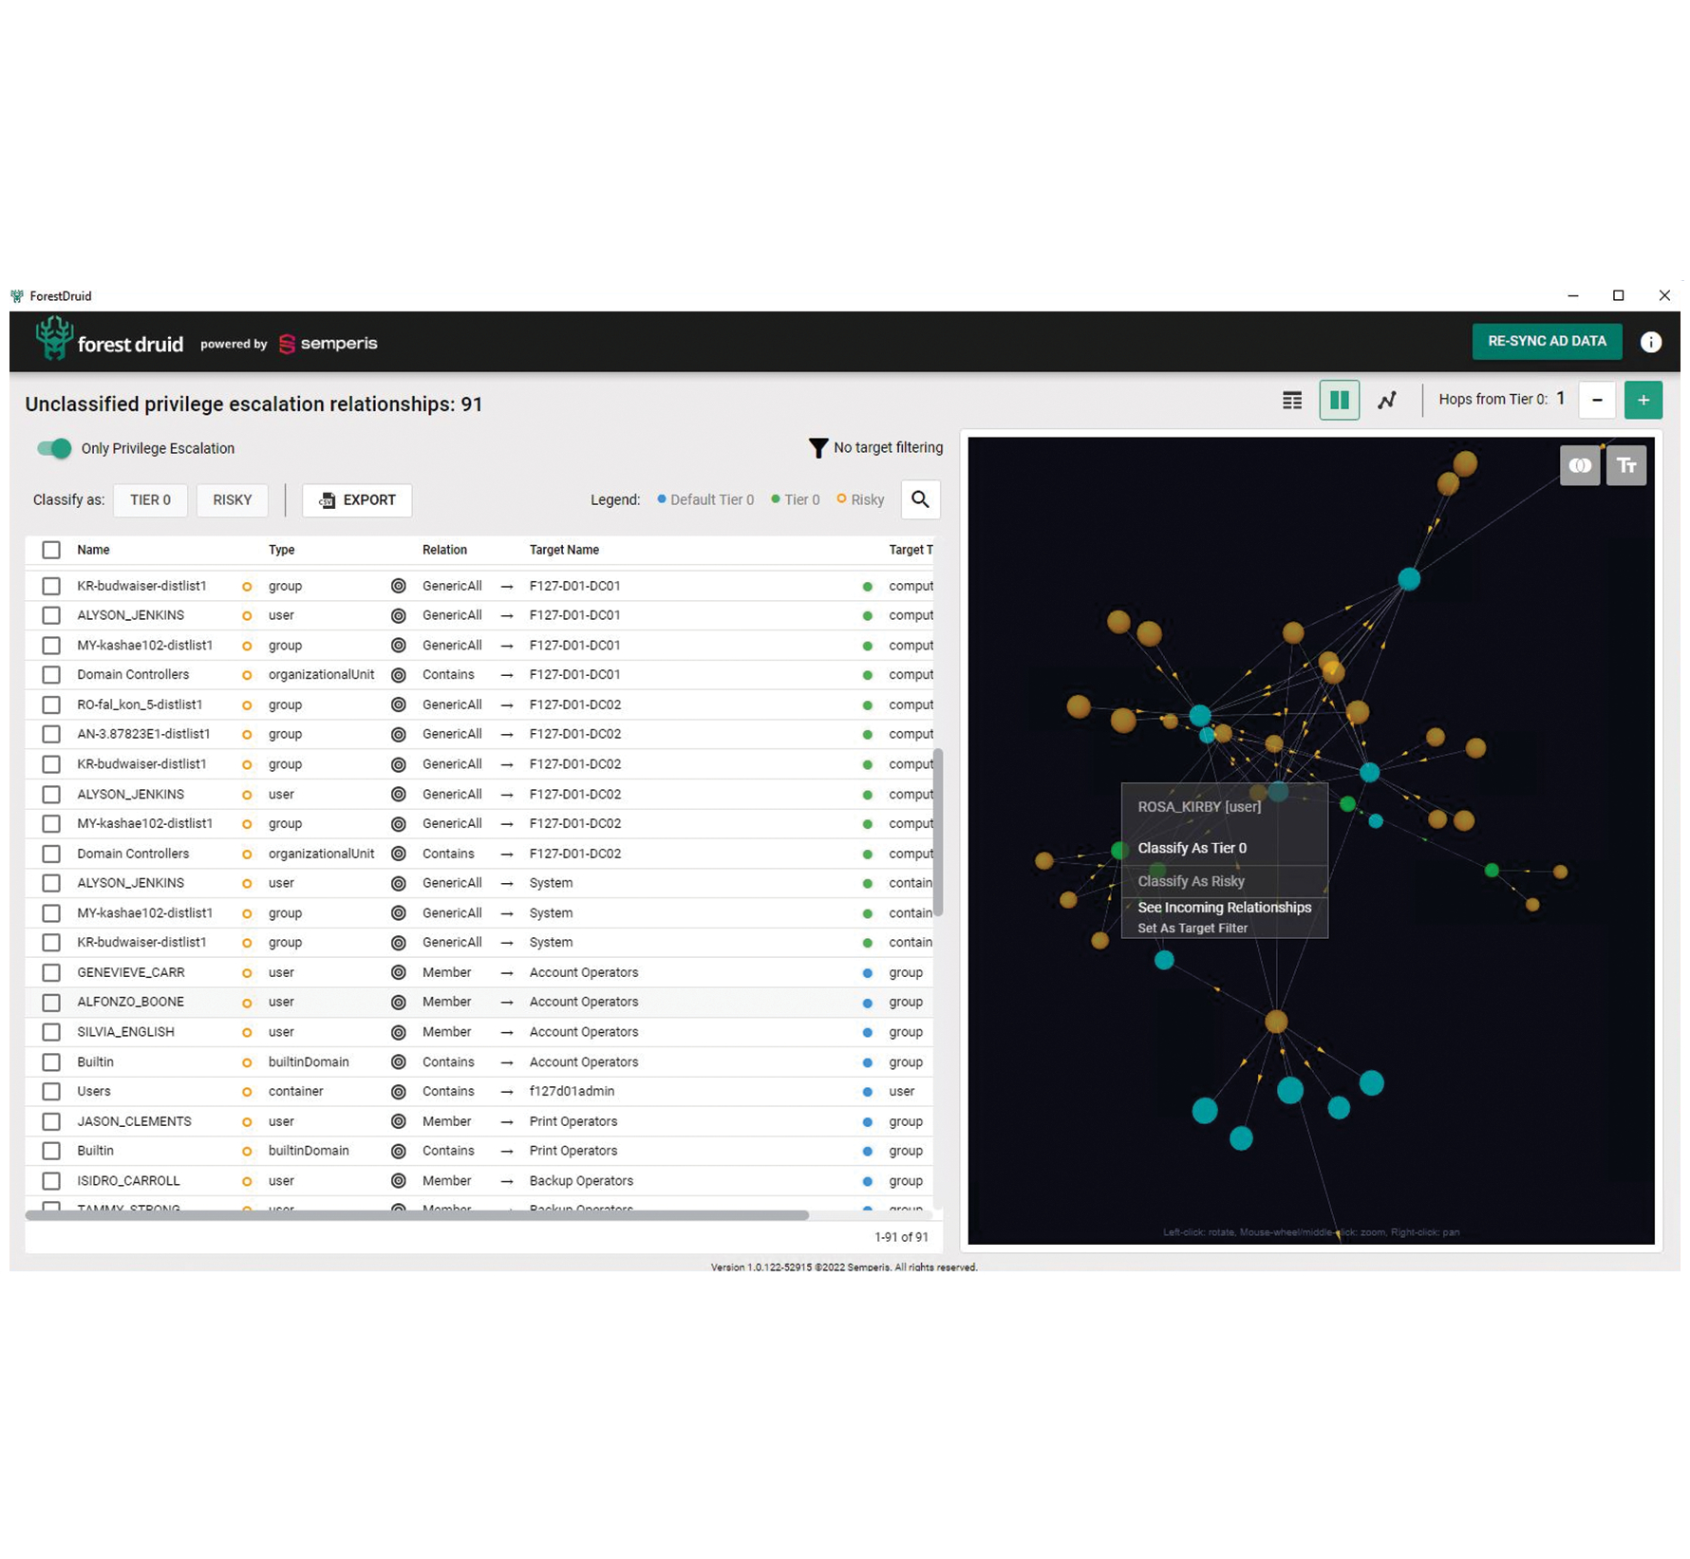Viewport: 1690px width, 1559px height.
Task: Click target icon in ALYSON_JENKINS System row
Action: [x=399, y=883]
